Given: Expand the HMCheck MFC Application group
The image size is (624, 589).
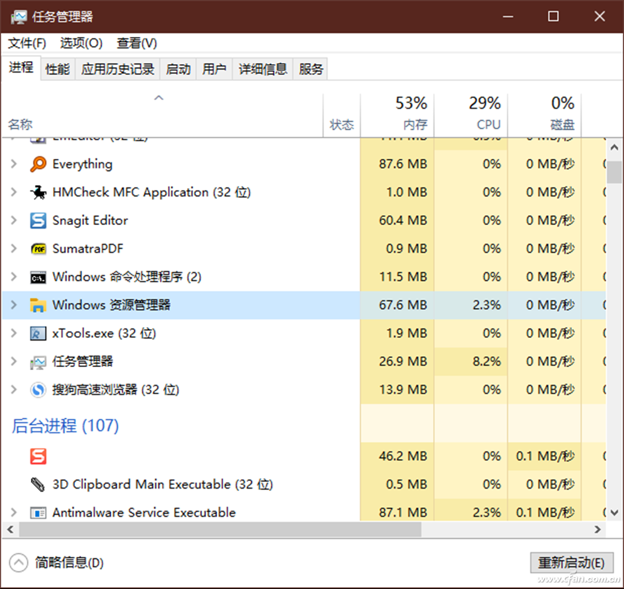Looking at the screenshot, I should pos(14,192).
